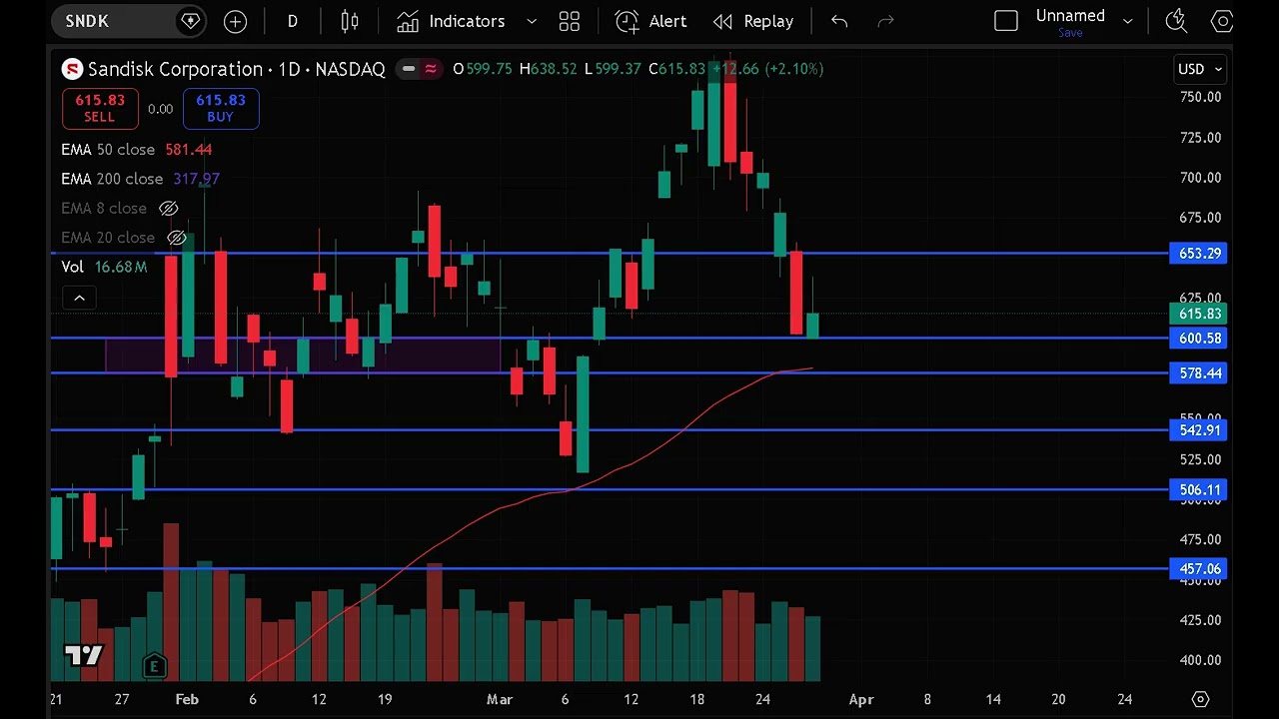Viewport: 1279px width, 719px height.
Task: Open the indicator templates grid icon
Action: (x=570, y=21)
